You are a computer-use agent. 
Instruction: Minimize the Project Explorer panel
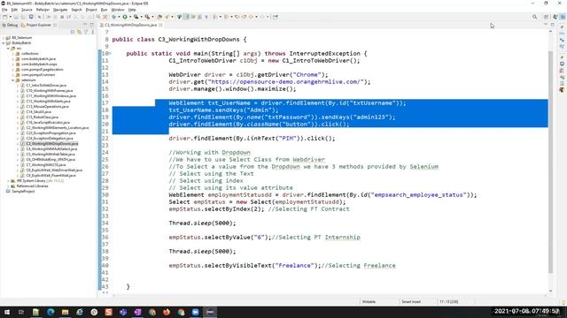[x=85, y=25]
